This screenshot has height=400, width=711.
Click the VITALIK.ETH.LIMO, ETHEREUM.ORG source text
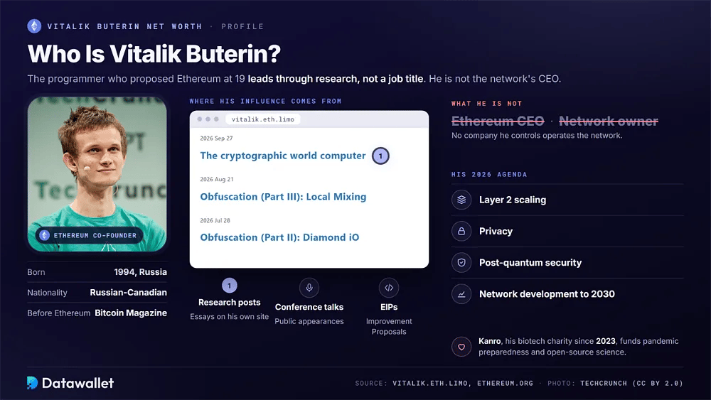pos(463,383)
